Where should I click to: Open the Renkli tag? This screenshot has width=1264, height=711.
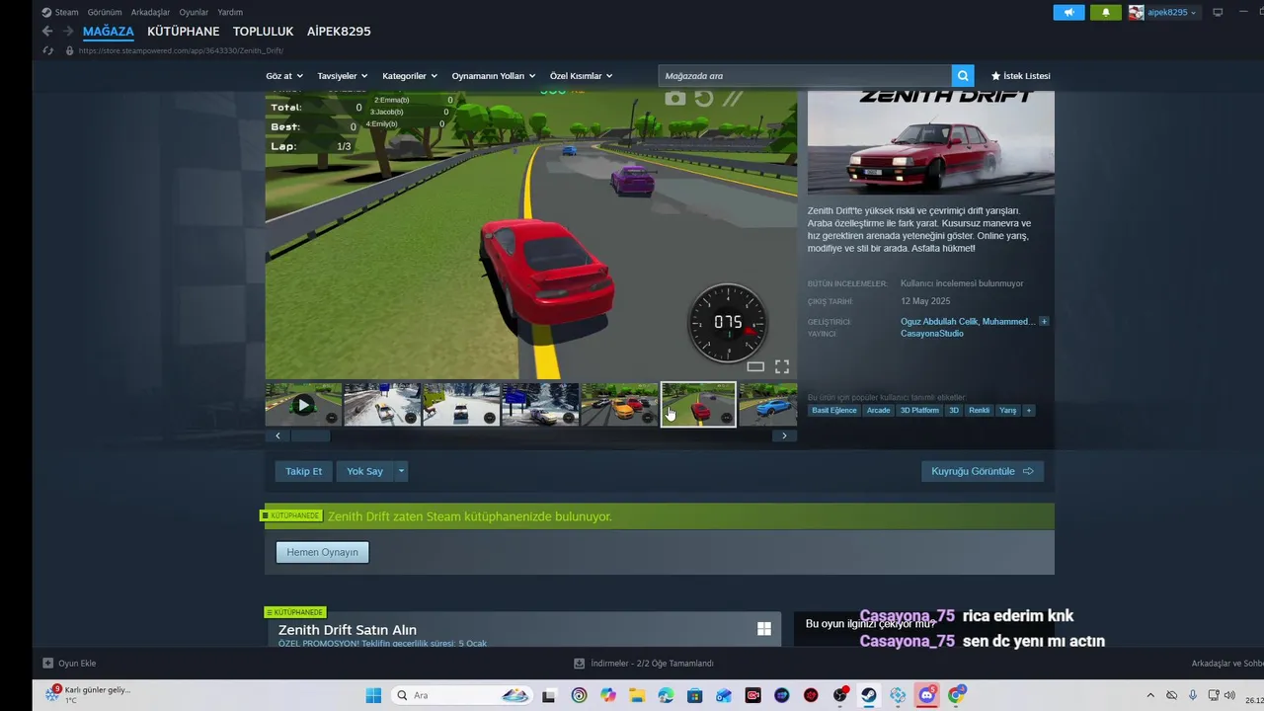[980, 411]
